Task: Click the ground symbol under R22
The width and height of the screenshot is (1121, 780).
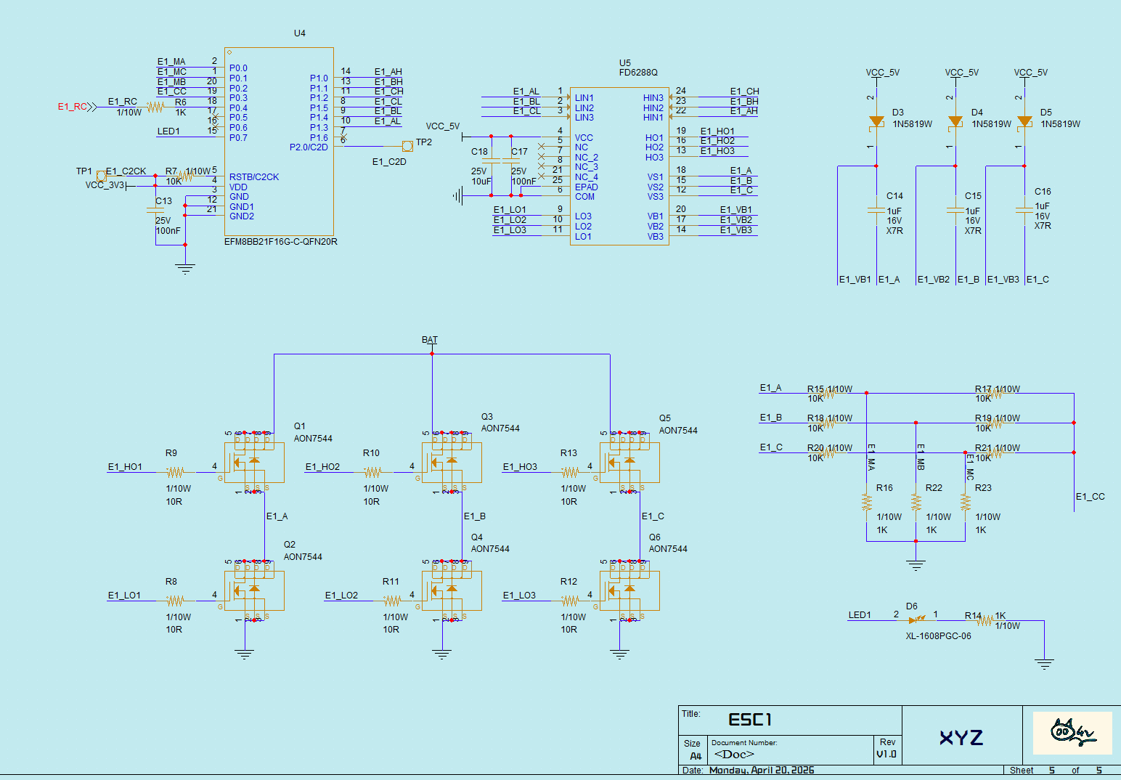Action: pyautogui.click(x=916, y=566)
